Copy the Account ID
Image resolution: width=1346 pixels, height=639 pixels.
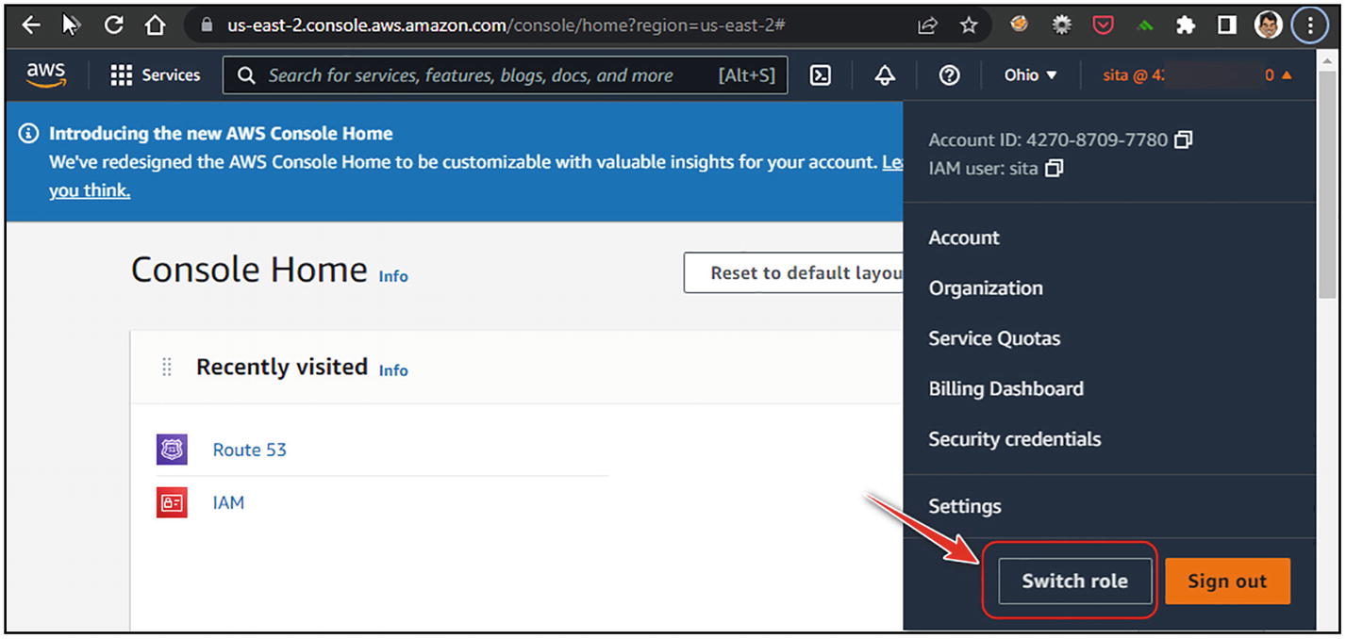pos(1184,140)
